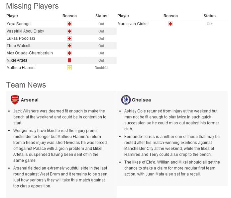Click the Chelsea club crest
This screenshot has width=231, height=198.
coord(126,100)
